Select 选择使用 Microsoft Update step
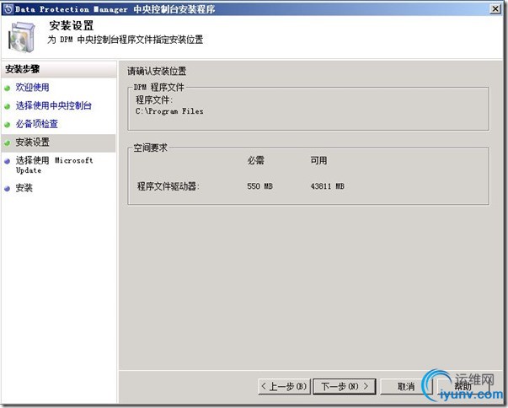Viewport: 508px width, 408px height. click(x=55, y=165)
